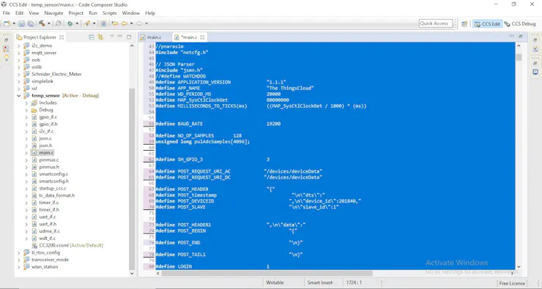Screen dimensions: 542x289
Task: Click the editor vertical scrollbar thumb
Action: pos(519,57)
